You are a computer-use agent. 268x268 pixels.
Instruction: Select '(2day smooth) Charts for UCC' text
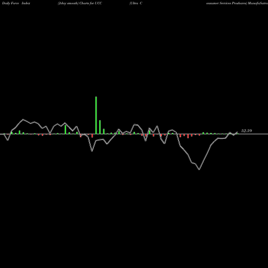click(80, 3)
